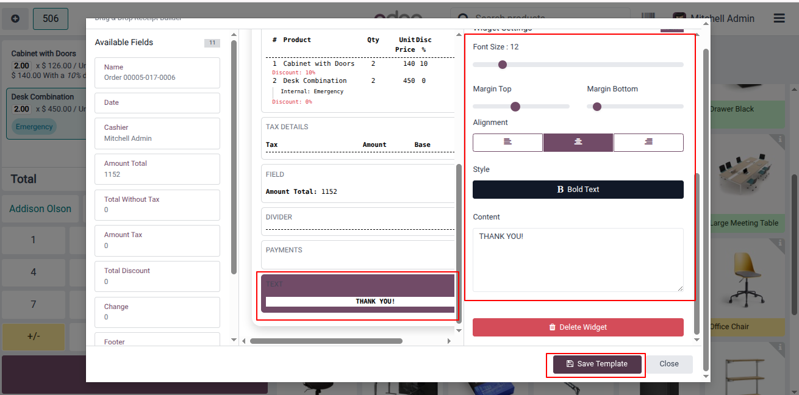
Task: Select the TEXT widget THANK YOU! in preview
Action: click(x=358, y=294)
